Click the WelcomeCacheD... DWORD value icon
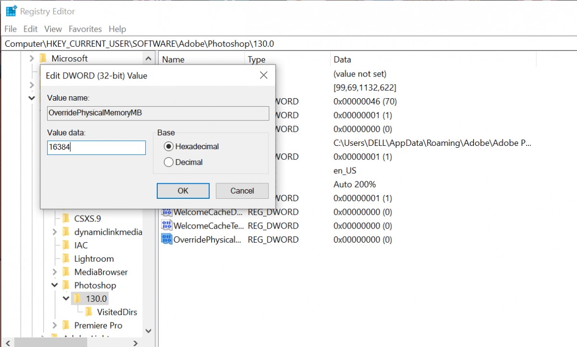This screenshot has width=577, height=347. (167, 212)
